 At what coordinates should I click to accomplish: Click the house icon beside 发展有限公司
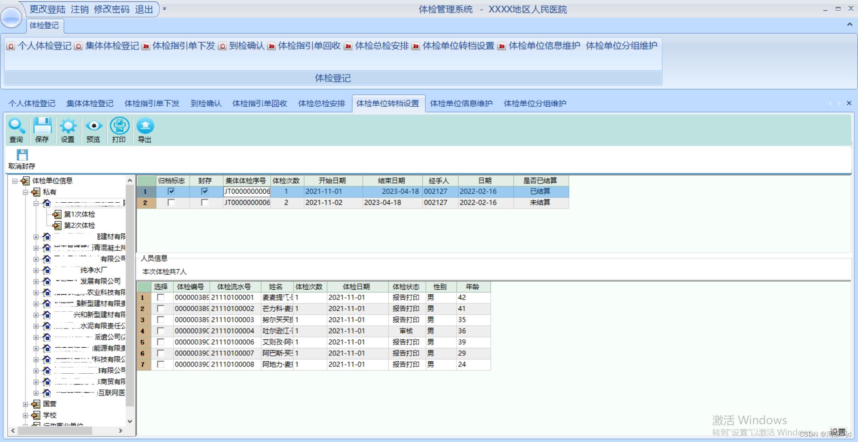click(46, 281)
